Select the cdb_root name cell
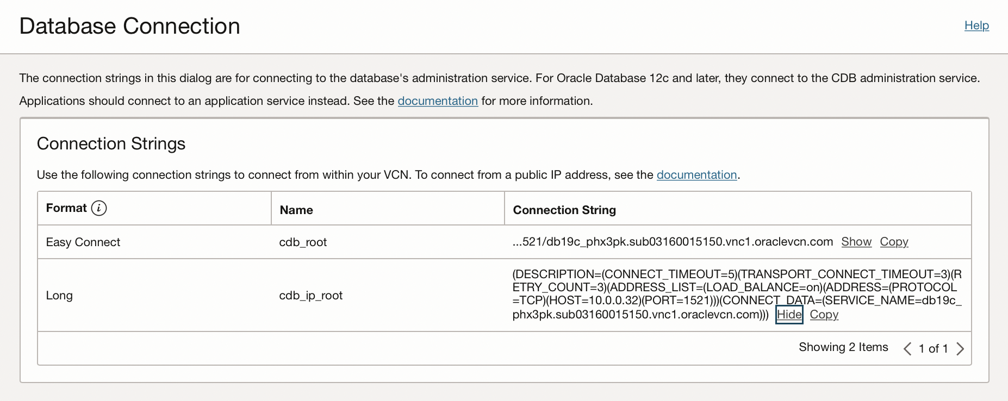Image resolution: width=1008 pixels, height=401 pixels. [303, 242]
